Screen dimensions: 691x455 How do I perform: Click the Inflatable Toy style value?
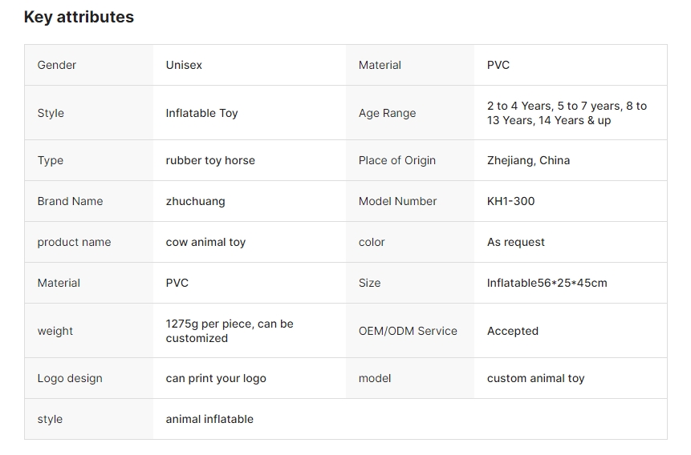[201, 113]
